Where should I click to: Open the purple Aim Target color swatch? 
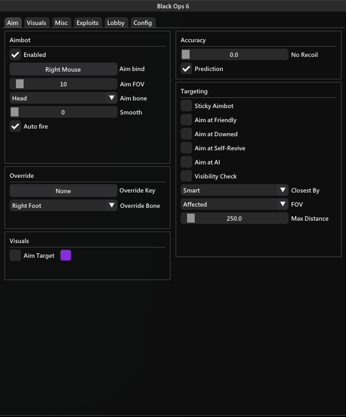[x=66, y=255]
